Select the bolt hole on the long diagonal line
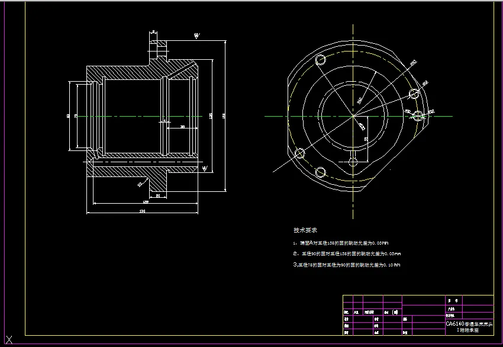503x347 pixels. click(x=299, y=153)
